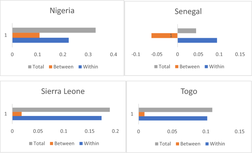Select the gray Total bar in Sierra Leone
The width and height of the screenshot is (252, 153).
click(x=61, y=110)
